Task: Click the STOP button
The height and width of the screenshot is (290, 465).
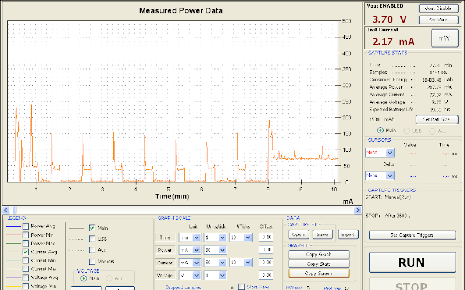Action: coord(412,285)
